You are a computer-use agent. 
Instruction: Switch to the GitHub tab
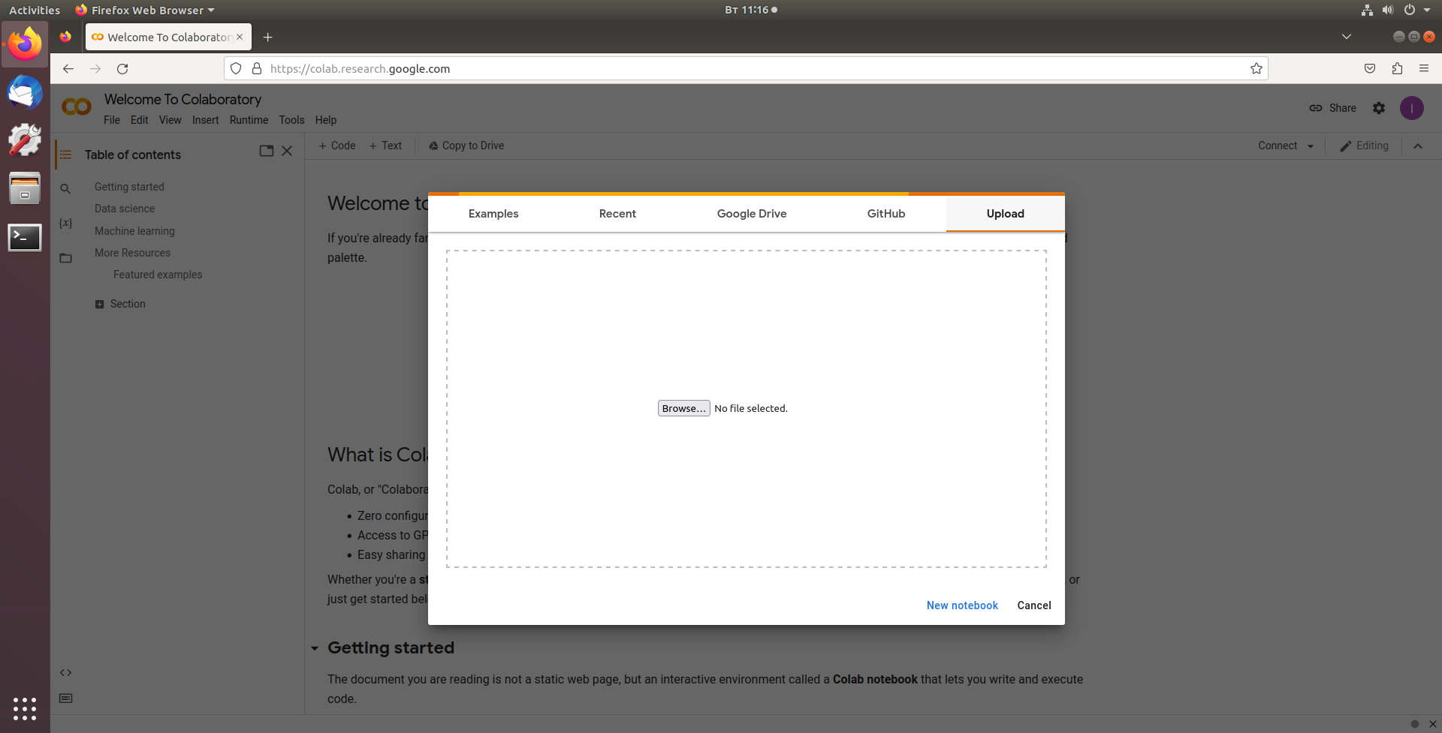pos(886,214)
